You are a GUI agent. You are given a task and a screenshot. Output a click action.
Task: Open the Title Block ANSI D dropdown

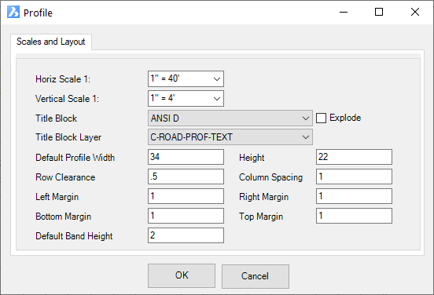point(230,118)
